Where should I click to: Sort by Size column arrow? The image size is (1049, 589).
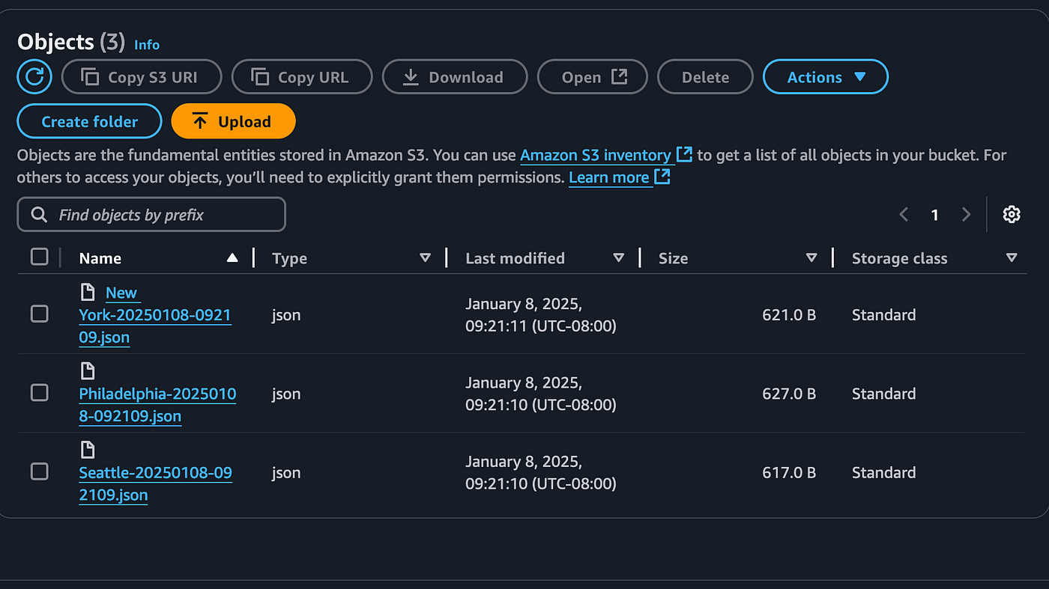(811, 258)
